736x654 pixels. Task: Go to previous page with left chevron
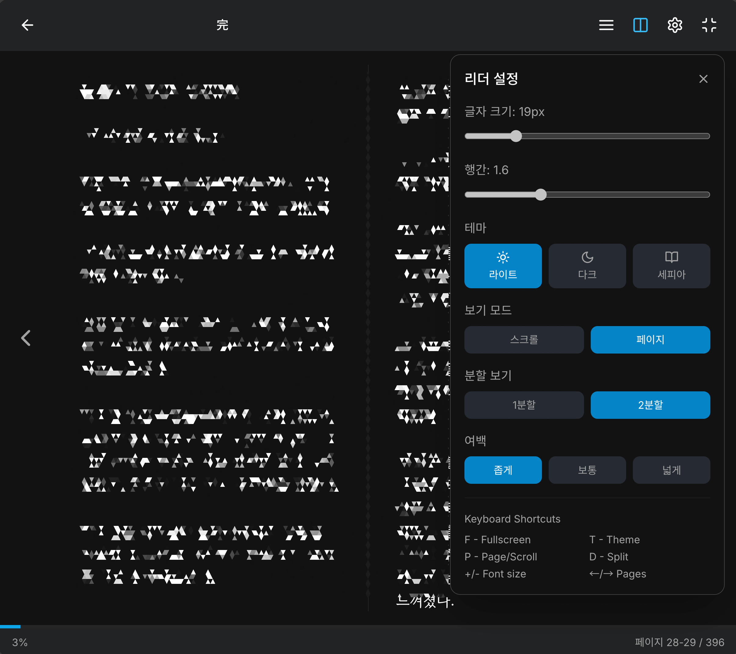[x=26, y=338]
